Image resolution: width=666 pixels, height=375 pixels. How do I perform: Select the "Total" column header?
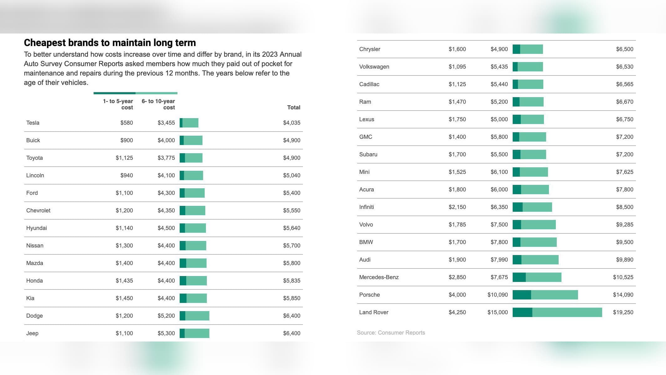[294, 107]
